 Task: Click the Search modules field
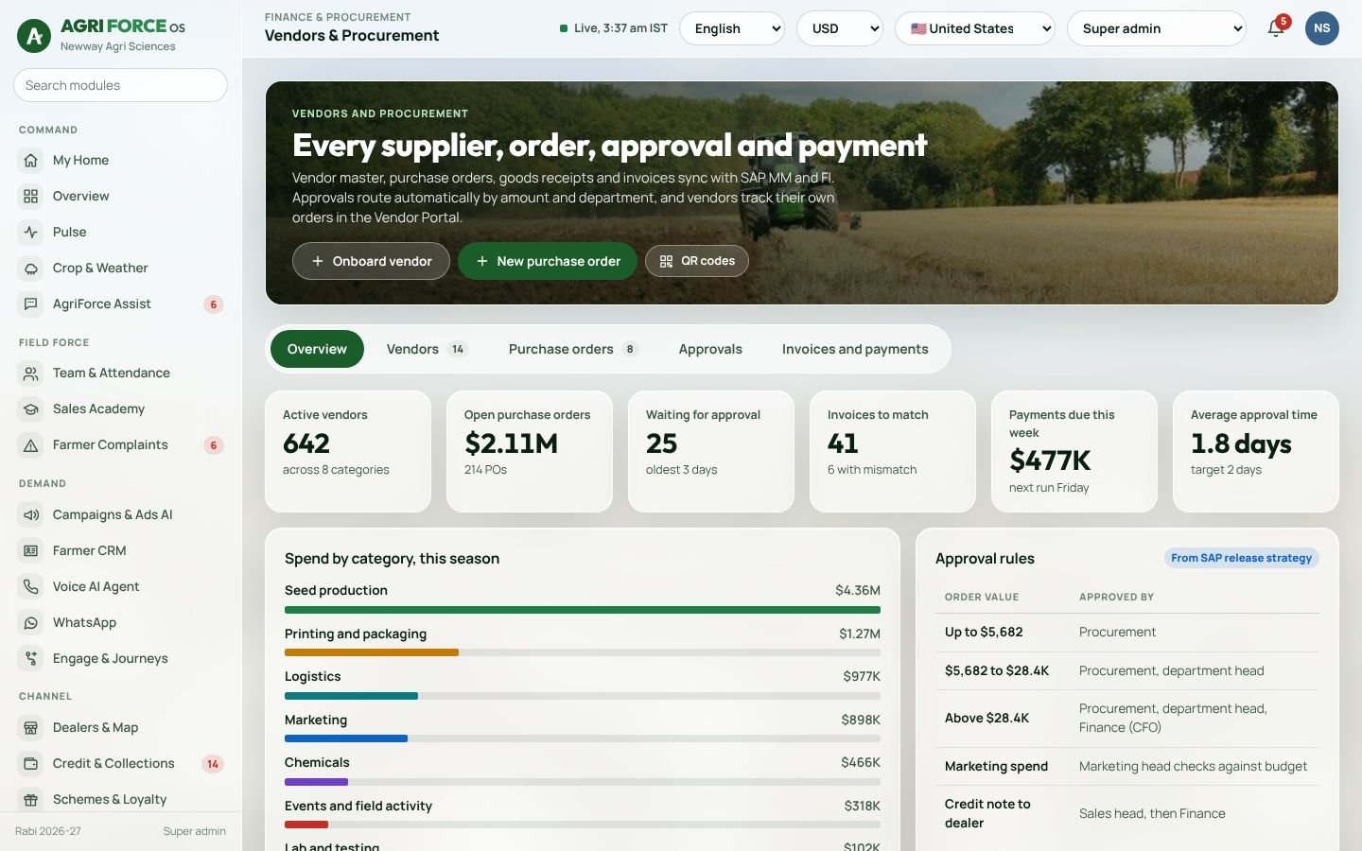tap(120, 85)
